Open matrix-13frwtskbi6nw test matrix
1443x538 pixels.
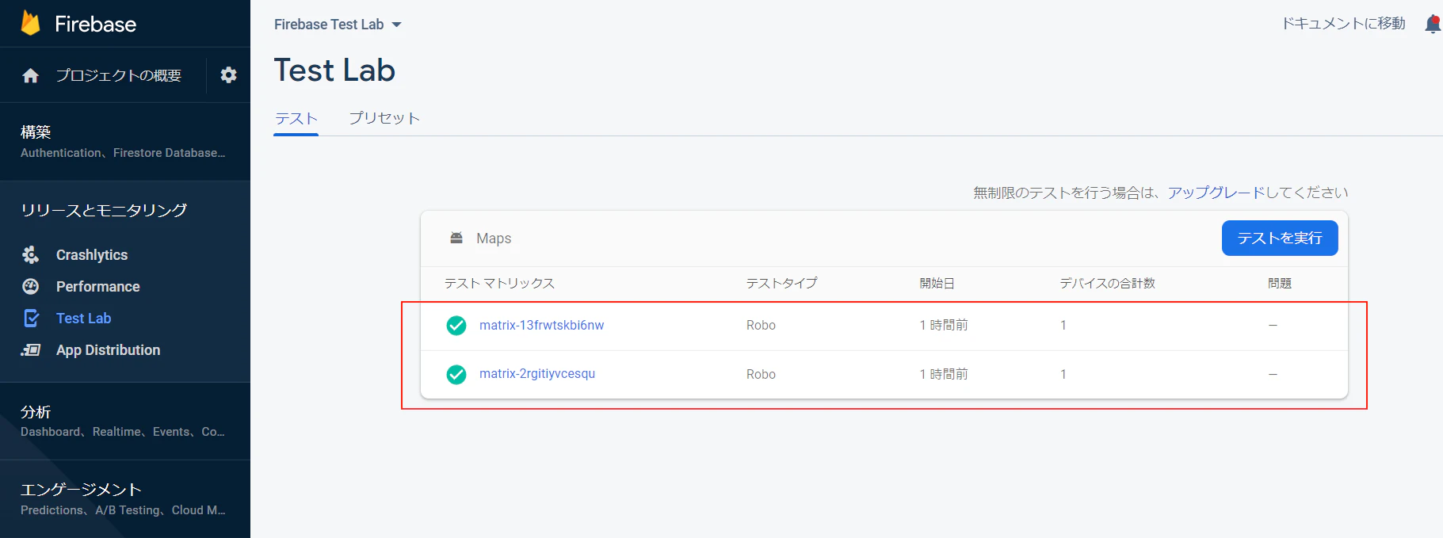tap(542, 325)
